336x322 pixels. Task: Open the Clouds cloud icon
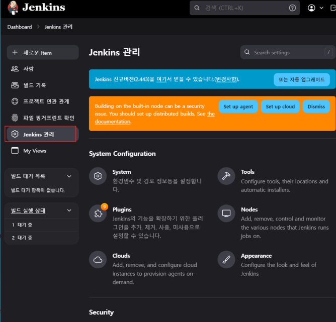(98, 260)
